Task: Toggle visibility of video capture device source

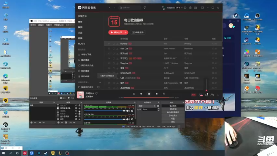Action: coord(76,108)
